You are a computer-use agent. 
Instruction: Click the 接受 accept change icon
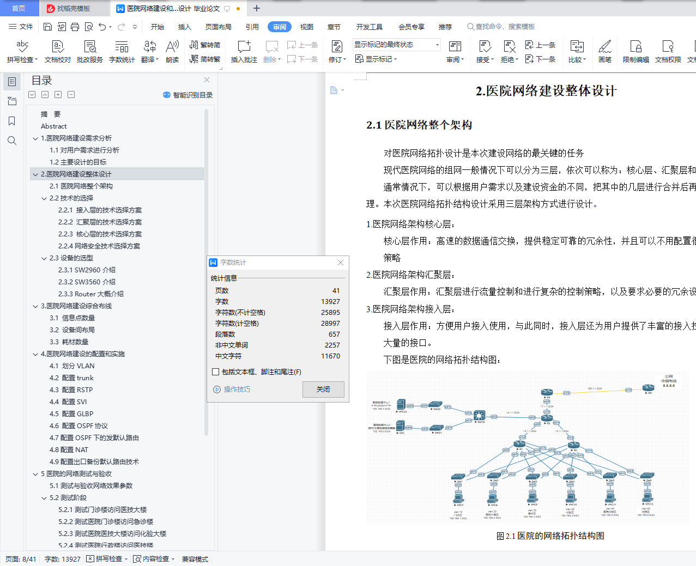(x=485, y=47)
